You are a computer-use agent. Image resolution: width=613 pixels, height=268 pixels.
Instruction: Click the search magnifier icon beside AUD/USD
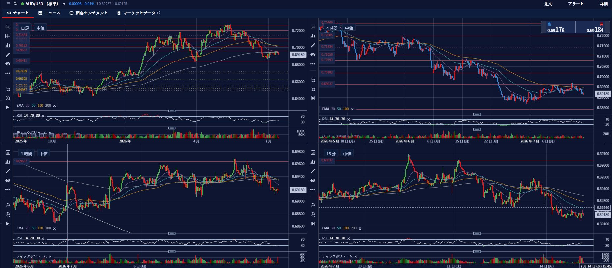(15, 4)
